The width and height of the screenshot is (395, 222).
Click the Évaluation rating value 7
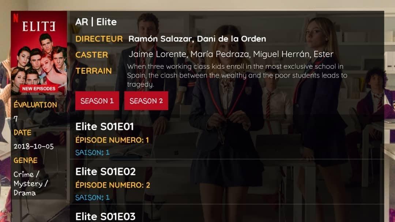coord(16,119)
